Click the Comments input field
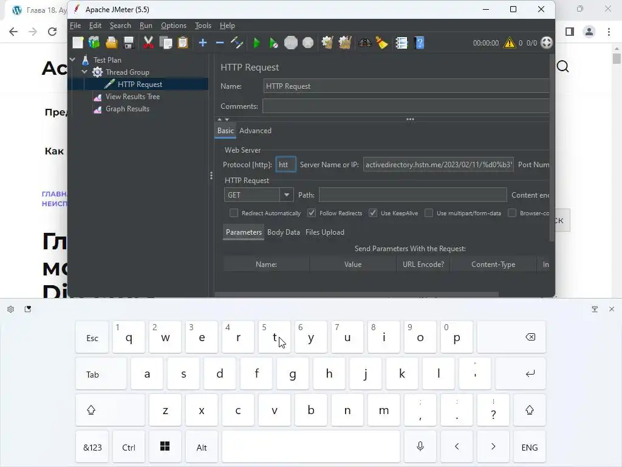 click(405, 106)
